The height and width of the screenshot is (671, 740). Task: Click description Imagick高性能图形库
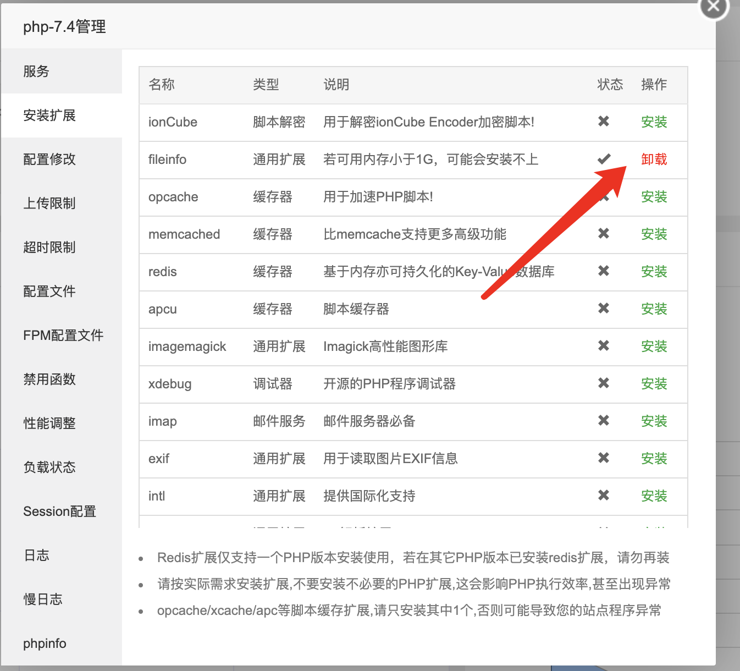click(385, 346)
